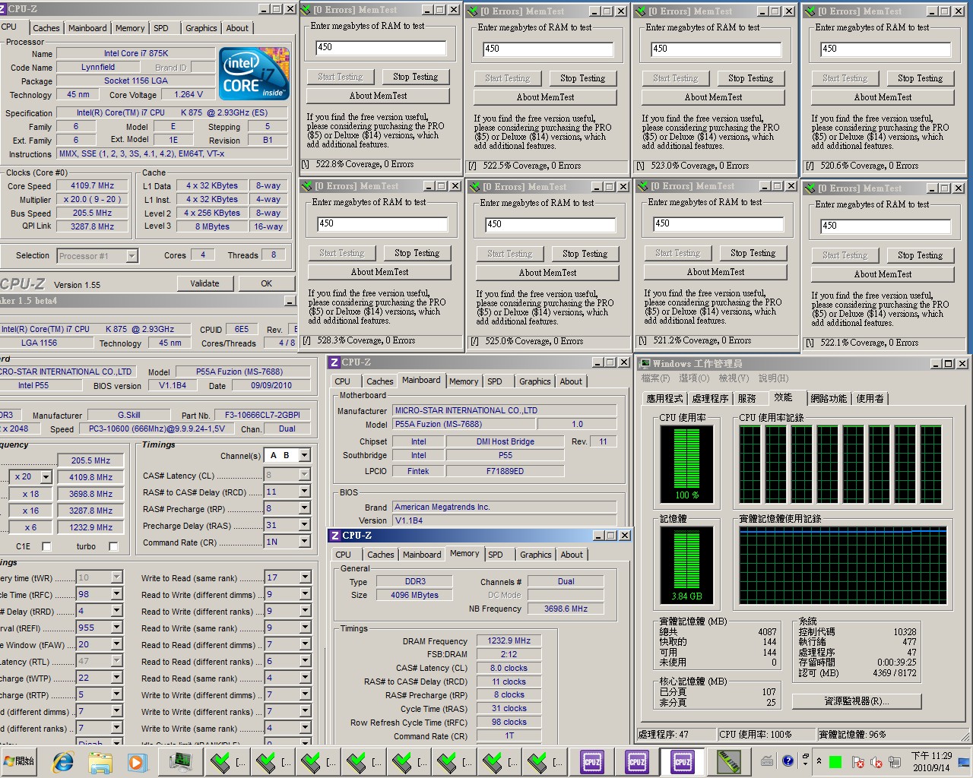Image resolution: width=973 pixels, height=778 pixels.
Task: Click the 3.84 GB memory gauge
Action: 686,564
